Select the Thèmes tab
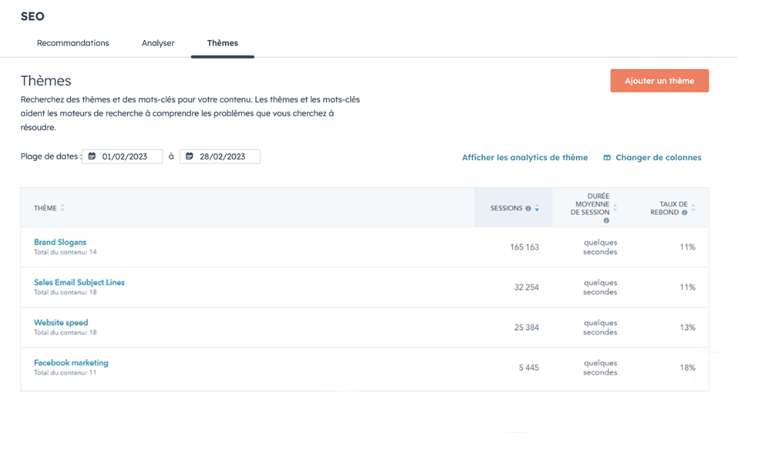 click(x=223, y=43)
